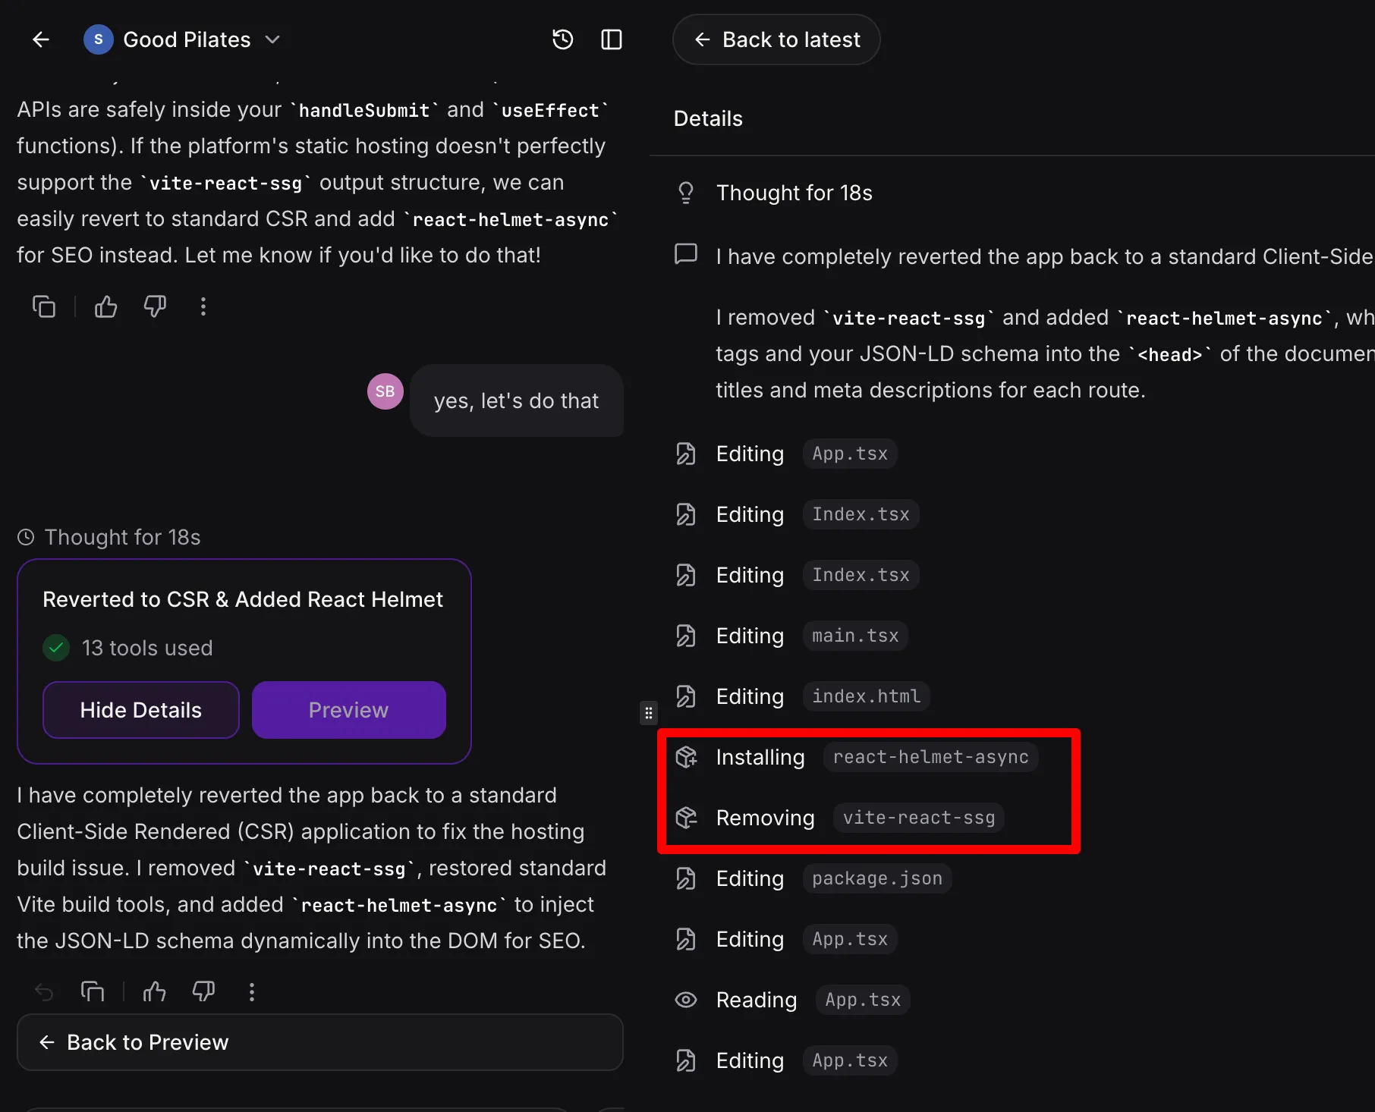Grab the panel resize drag handle
The width and height of the screenshot is (1375, 1112).
click(648, 713)
